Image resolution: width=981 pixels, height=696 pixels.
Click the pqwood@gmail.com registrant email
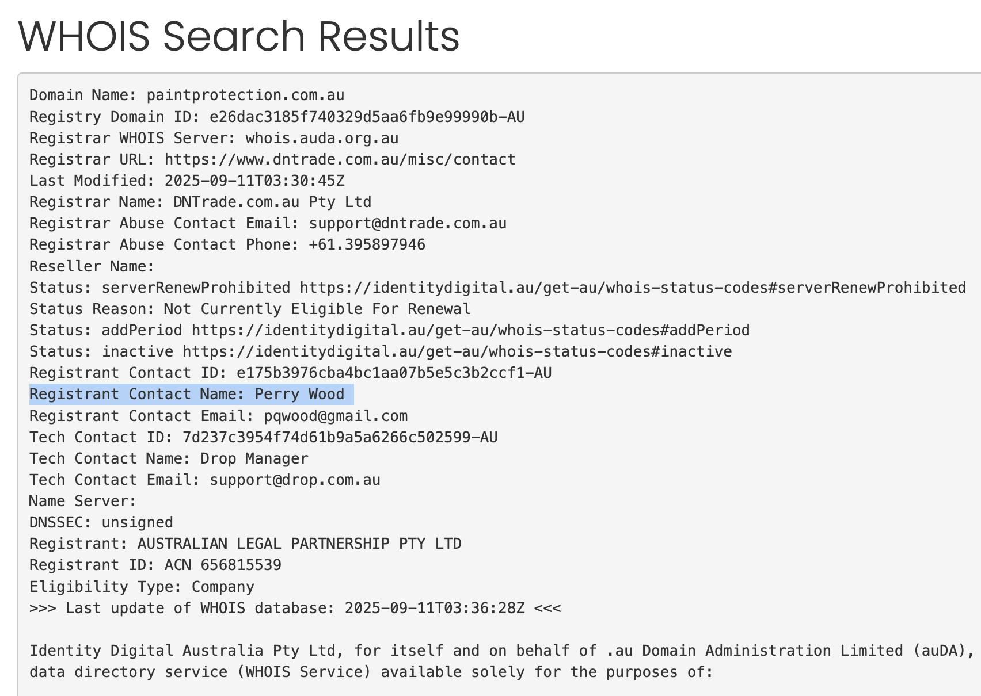click(x=336, y=416)
